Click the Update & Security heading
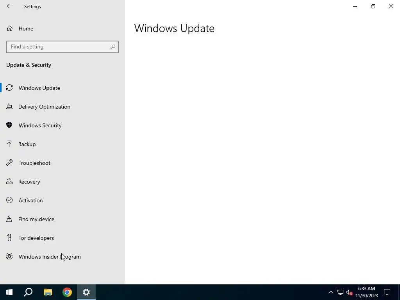This screenshot has width=400, height=300. (29, 65)
